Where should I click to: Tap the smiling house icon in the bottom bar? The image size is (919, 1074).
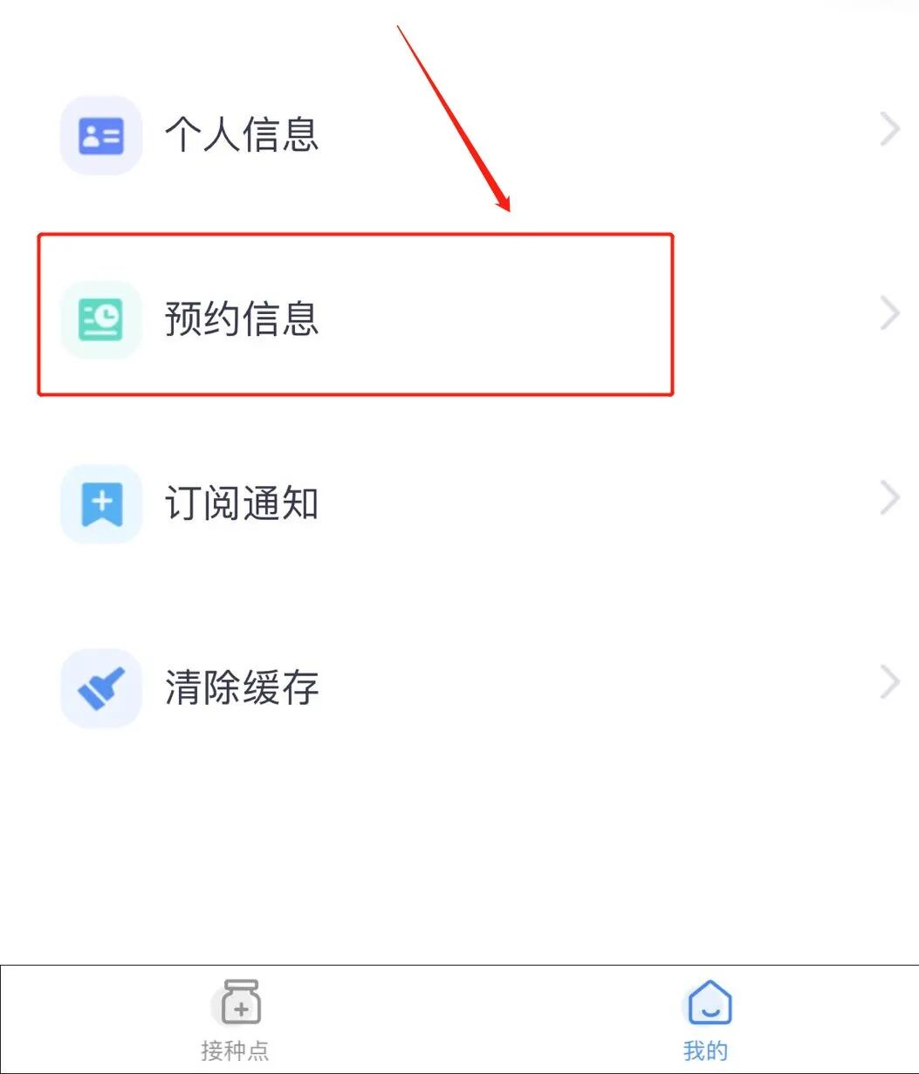coord(710,1002)
